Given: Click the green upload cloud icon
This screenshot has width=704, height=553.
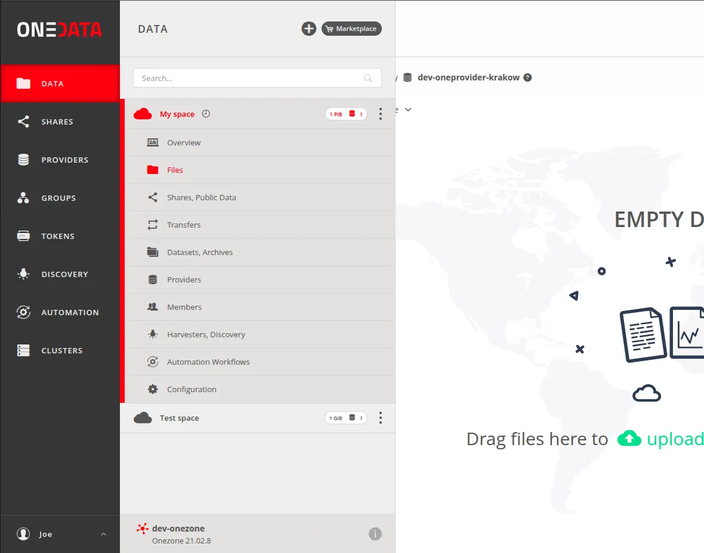Looking at the screenshot, I should [629, 438].
